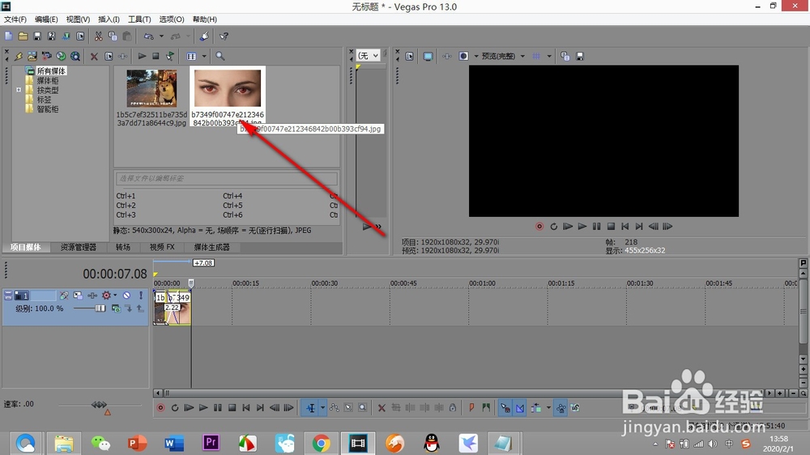Open the 工具(T) menu
This screenshot has height=455, width=810.
(139, 19)
